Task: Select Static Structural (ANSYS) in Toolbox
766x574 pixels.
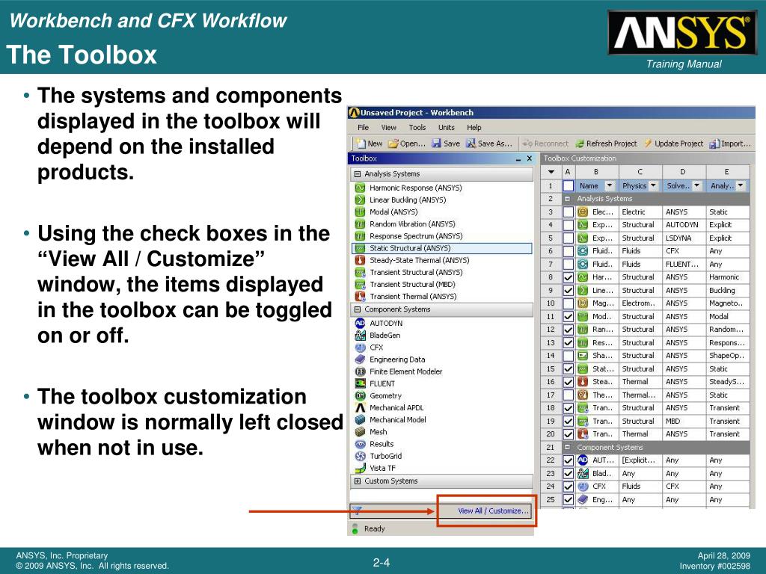Action: (441, 248)
